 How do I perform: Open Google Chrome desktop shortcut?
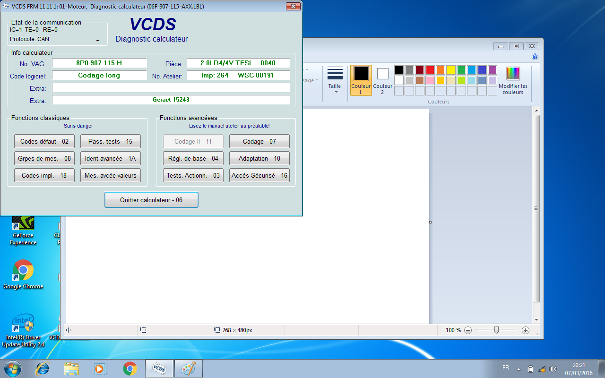23,275
